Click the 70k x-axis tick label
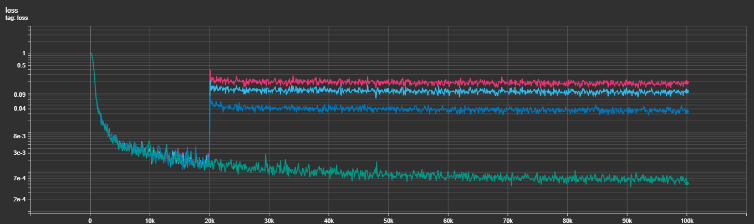This screenshot has height=224, width=754. tap(507, 220)
